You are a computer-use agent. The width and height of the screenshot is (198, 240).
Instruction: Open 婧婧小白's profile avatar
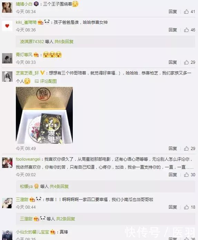[x=7, y=8]
